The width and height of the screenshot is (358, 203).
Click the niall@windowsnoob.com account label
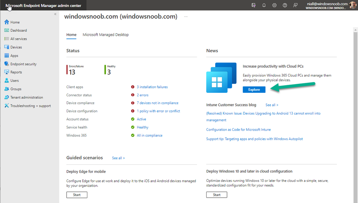(x=327, y=4)
